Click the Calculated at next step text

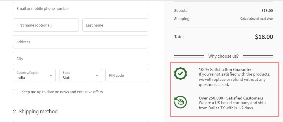256,18
